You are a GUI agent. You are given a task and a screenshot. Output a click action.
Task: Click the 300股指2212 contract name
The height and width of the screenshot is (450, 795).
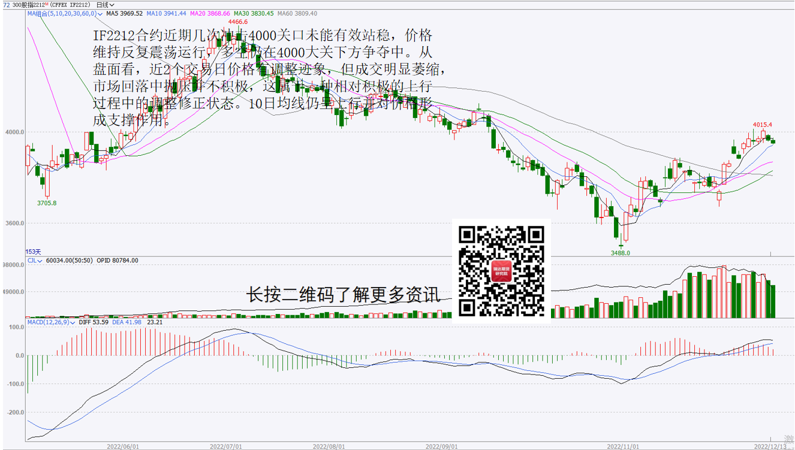tap(28, 5)
